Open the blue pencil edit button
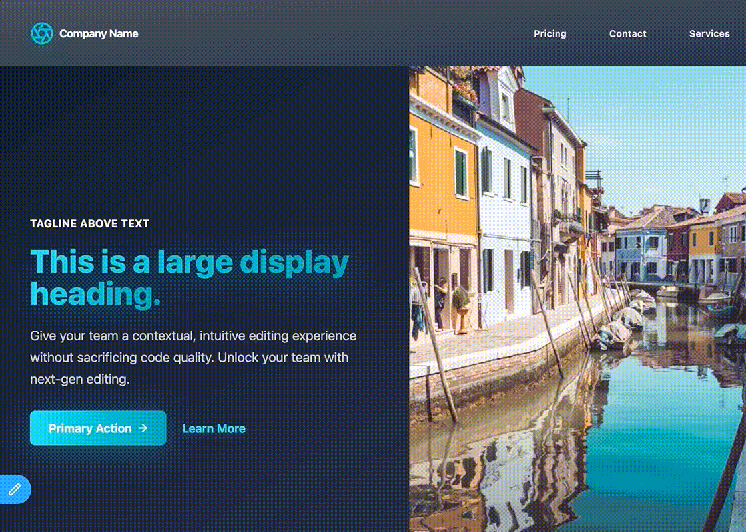The image size is (746, 532). pyautogui.click(x=15, y=490)
